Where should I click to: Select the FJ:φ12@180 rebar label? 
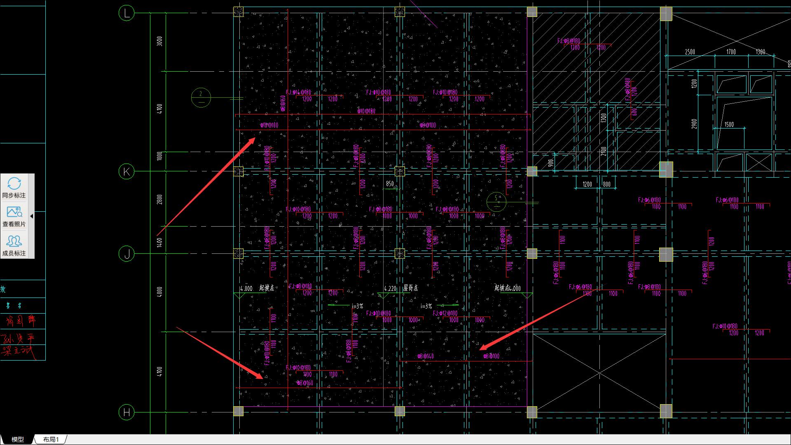[x=445, y=314]
